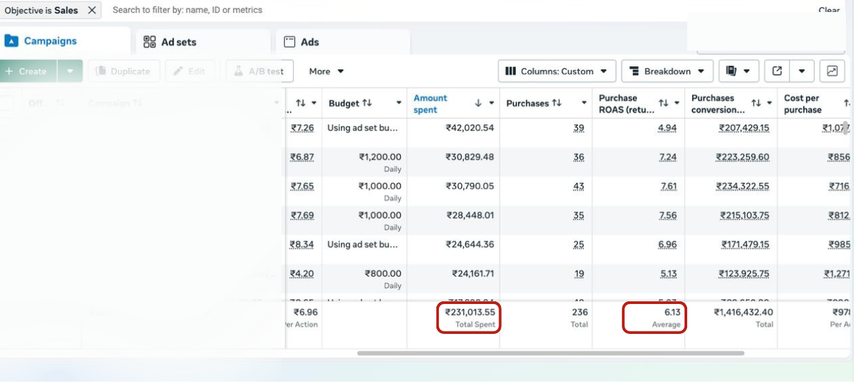
Task: Remove the Objective is Sales filter
Action: 92,10
